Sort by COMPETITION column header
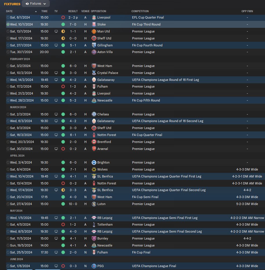Screen dimensions: 265x270 140,11
